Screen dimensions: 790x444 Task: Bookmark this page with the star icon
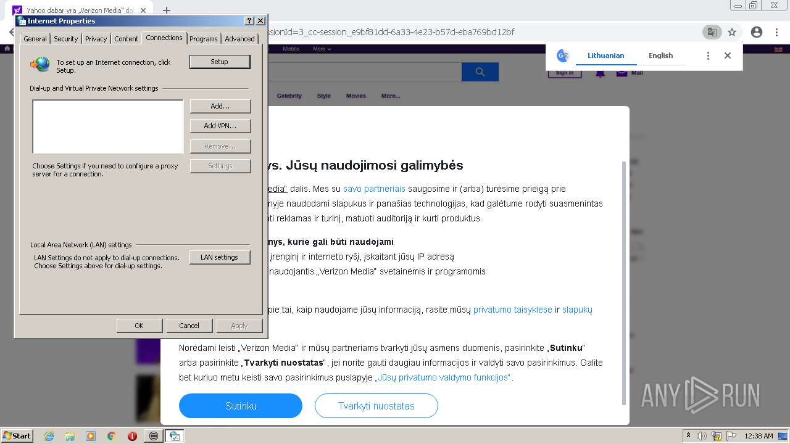click(x=732, y=32)
